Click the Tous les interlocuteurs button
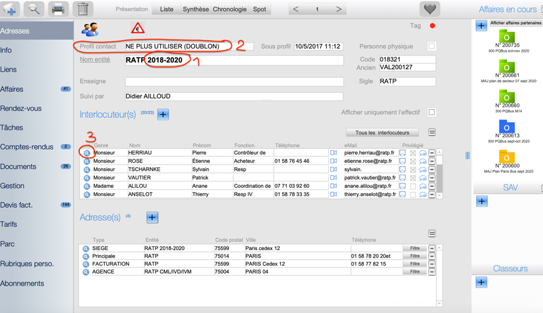This screenshot has width=543, height=313. point(382,133)
